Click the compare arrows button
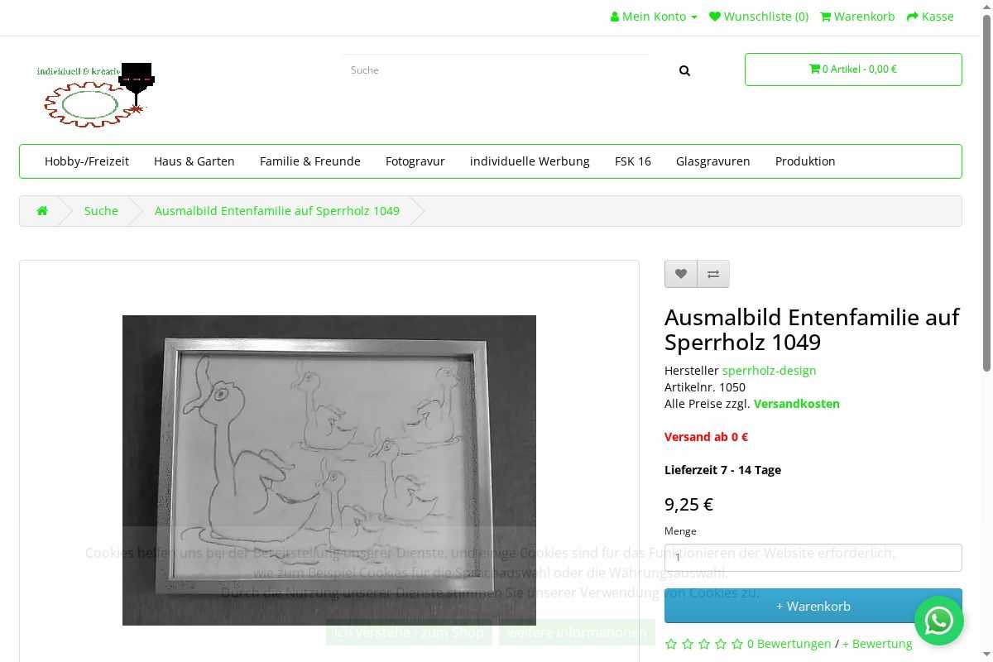Viewport: 993px width, 662px height. [713, 274]
